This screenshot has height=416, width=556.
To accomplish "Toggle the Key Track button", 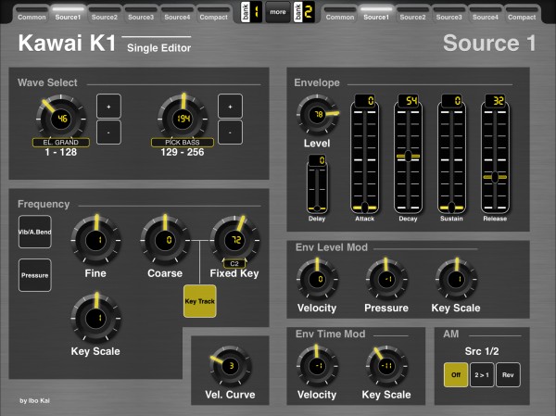I will tap(199, 301).
